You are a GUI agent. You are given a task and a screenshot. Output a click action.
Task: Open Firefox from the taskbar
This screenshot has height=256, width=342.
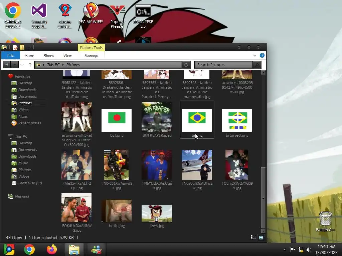pyautogui.click(x=52, y=249)
